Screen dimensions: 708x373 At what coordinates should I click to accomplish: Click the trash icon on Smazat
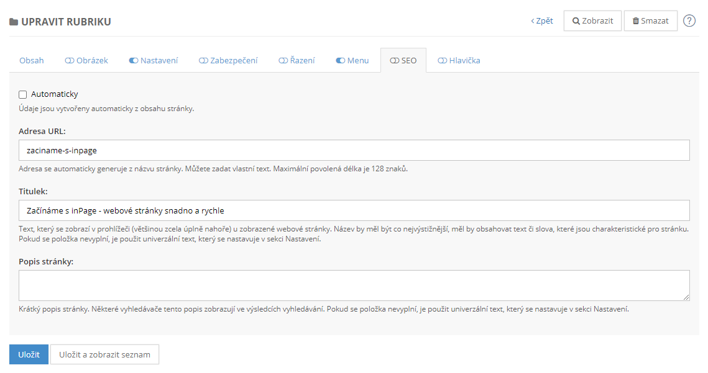click(x=636, y=21)
